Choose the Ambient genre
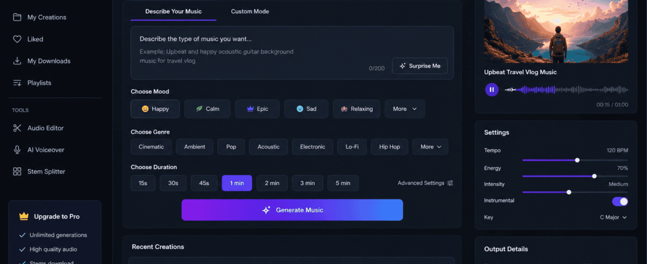The image size is (647, 264). click(195, 147)
